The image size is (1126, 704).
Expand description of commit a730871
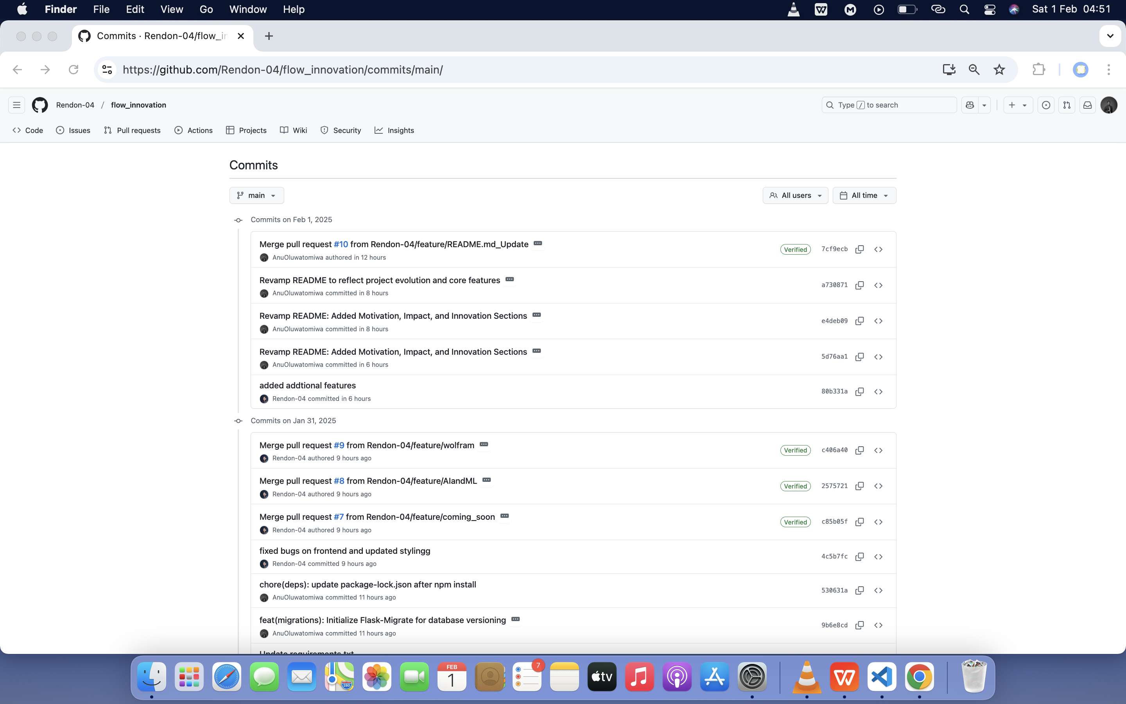(509, 279)
